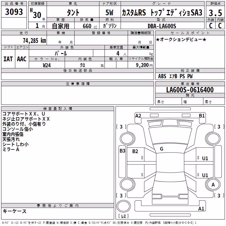Click the vehicle history value 自家用
226x226 pixels.
coord(60,26)
